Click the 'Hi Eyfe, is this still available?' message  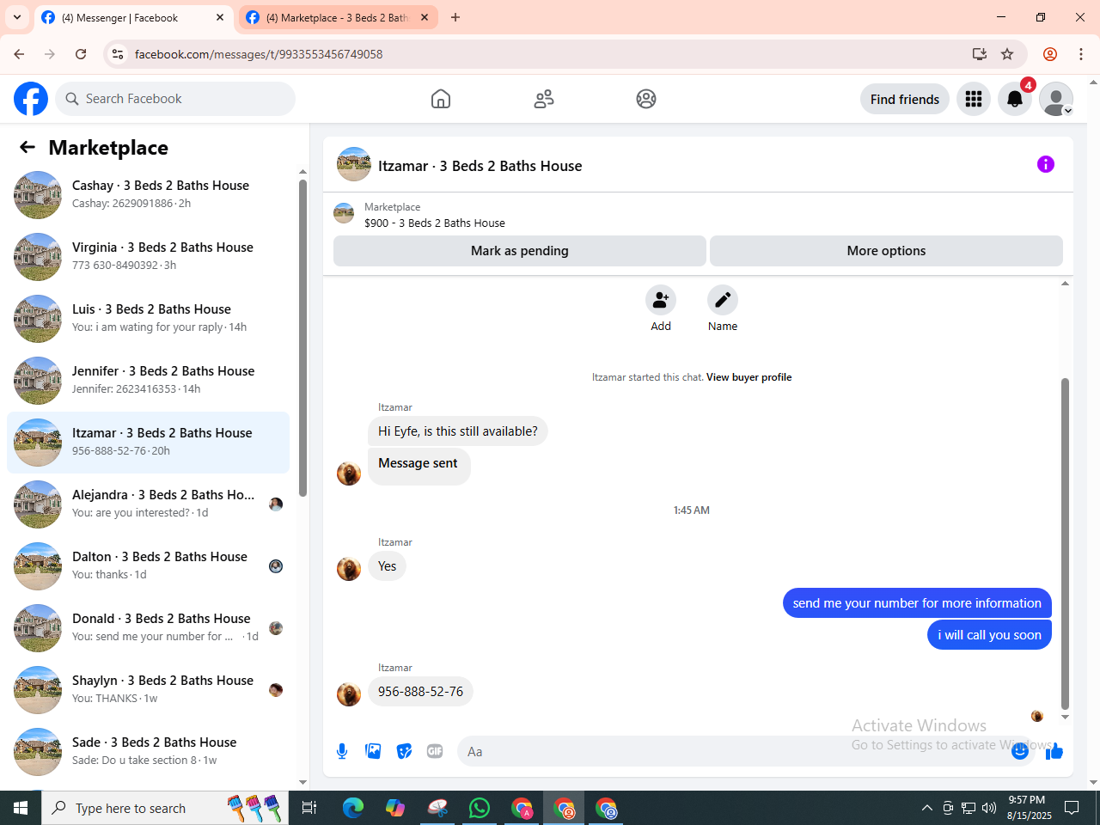(x=458, y=431)
